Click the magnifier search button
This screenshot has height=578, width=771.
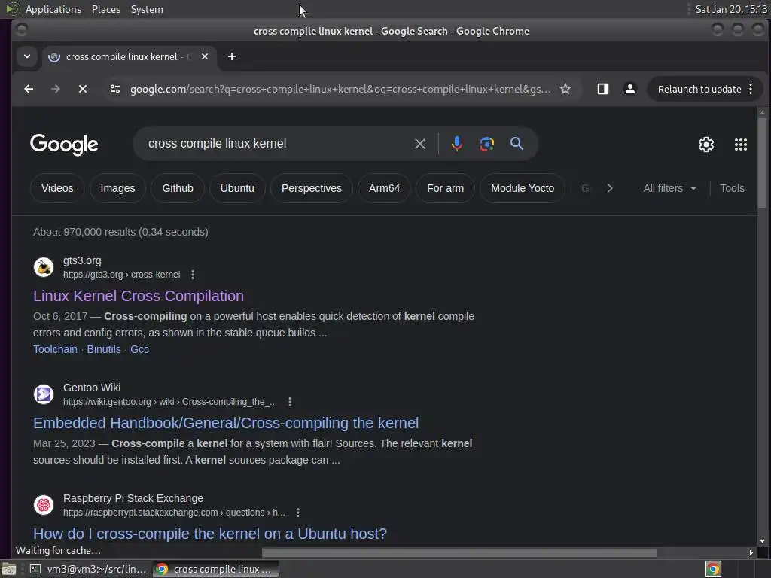tap(517, 144)
